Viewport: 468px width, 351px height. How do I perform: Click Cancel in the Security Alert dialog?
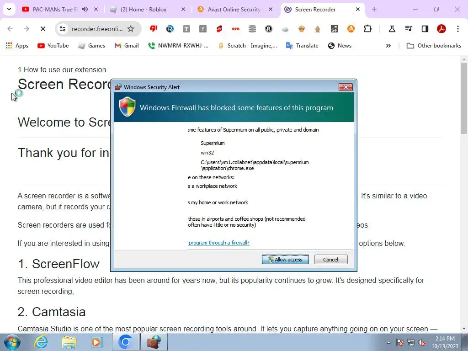tap(331, 260)
